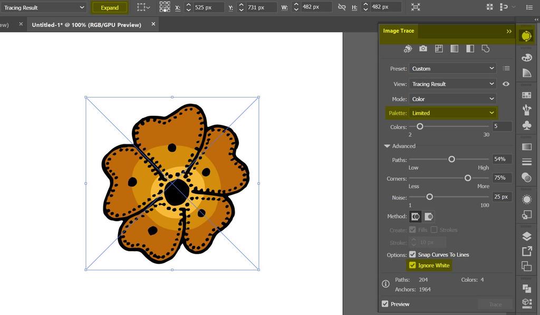The width and height of the screenshot is (540, 315).
Task: Choose the Overlapping method icon
Action: point(428,216)
